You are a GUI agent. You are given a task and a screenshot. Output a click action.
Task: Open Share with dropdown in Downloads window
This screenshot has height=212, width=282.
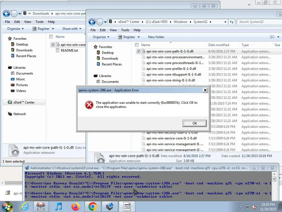72,29
